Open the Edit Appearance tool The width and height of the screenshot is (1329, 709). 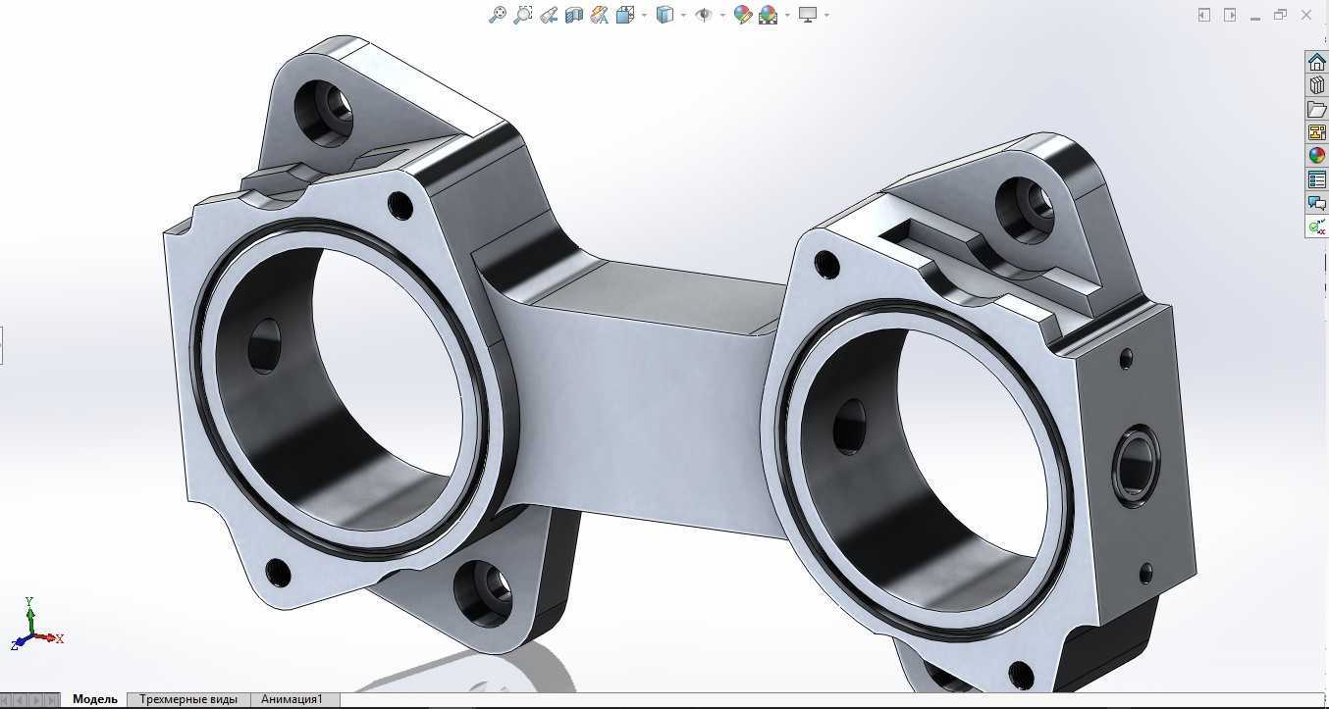click(743, 15)
